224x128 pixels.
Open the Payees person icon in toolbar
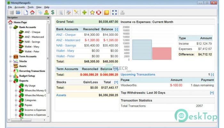pos(46,12)
